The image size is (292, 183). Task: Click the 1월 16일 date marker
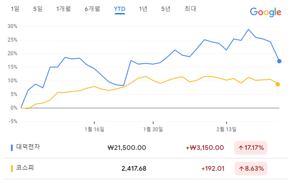pos(95,129)
